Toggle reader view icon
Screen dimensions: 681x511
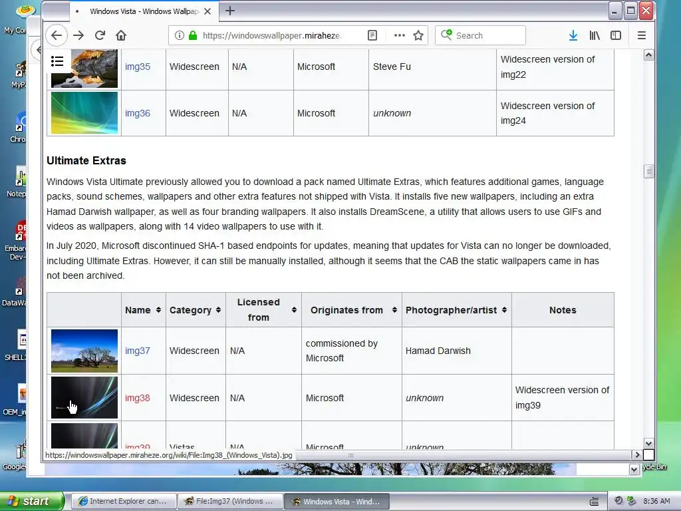[372, 35]
